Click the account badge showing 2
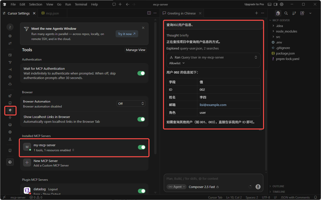The width and height of the screenshot is (321, 200). coord(10,27)
